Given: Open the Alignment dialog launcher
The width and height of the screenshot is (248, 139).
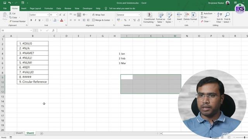Looking at the screenshot, I should pos(114,25).
